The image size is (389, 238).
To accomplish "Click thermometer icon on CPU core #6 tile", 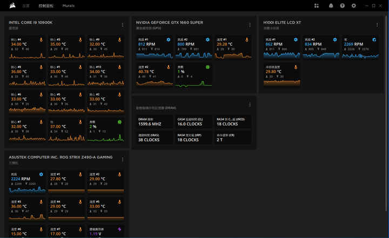I will click(41, 94).
